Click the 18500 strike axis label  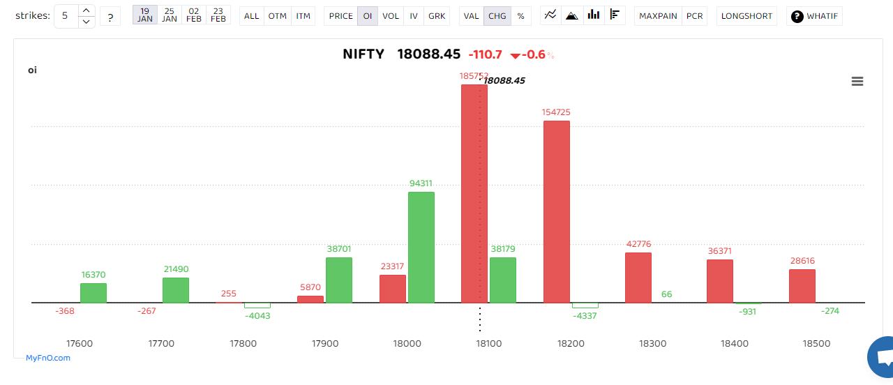[817, 344]
